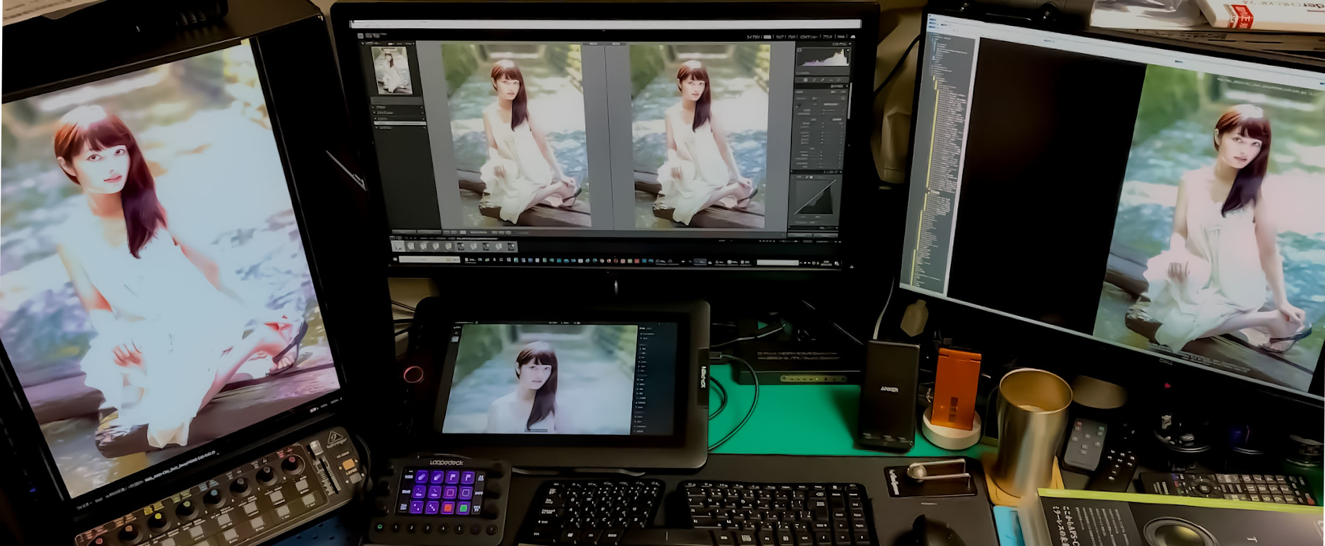Click the Windows taskbar search box
1325x546 pixels.
431,260
